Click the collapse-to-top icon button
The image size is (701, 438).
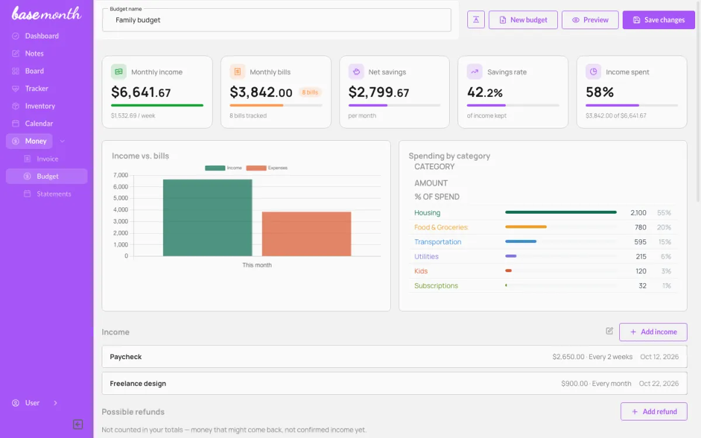pos(476,20)
